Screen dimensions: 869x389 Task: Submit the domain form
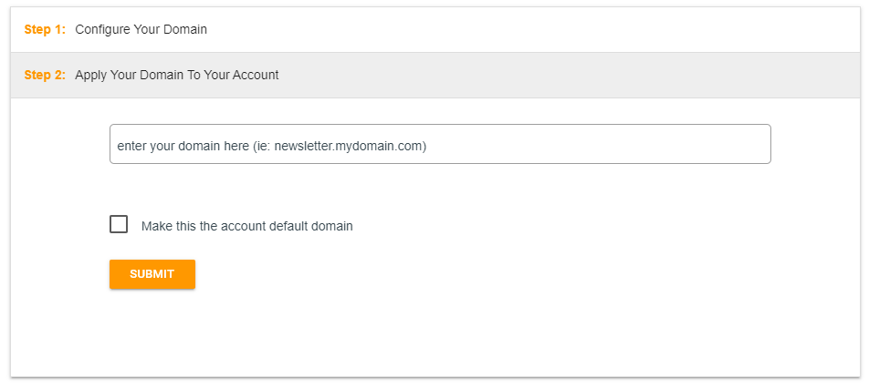pyautogui.click(x=152, y=274)
